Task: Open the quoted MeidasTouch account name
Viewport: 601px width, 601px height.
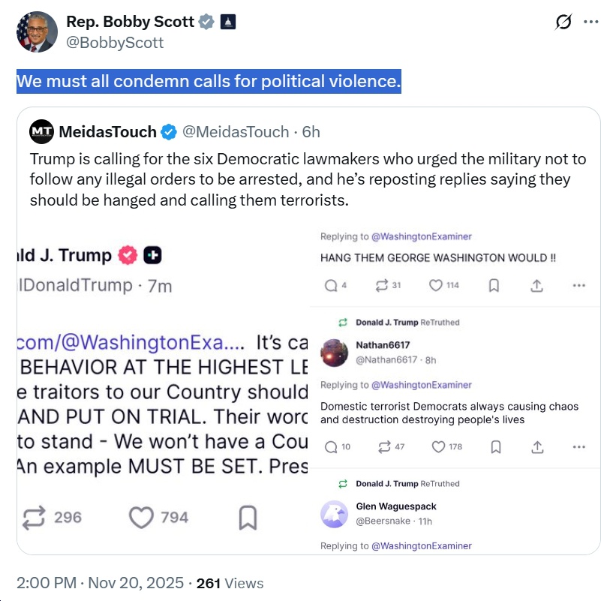Action: click(x=107, y=132)
